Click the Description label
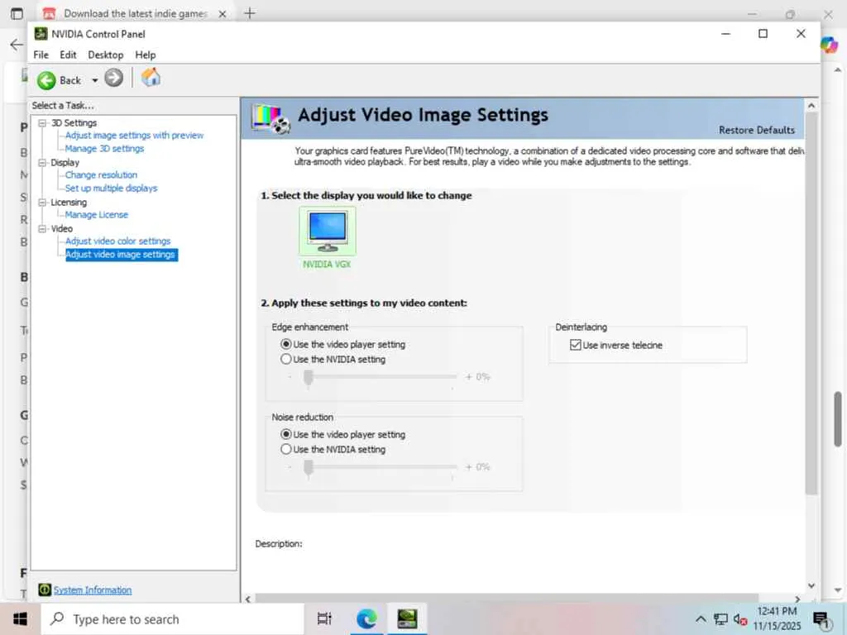 click(x=279, y=544)
